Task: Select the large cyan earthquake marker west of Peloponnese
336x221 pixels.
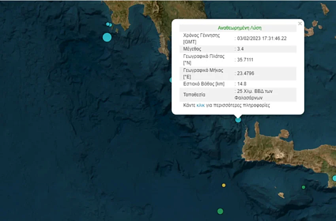Action: [107, 37]
